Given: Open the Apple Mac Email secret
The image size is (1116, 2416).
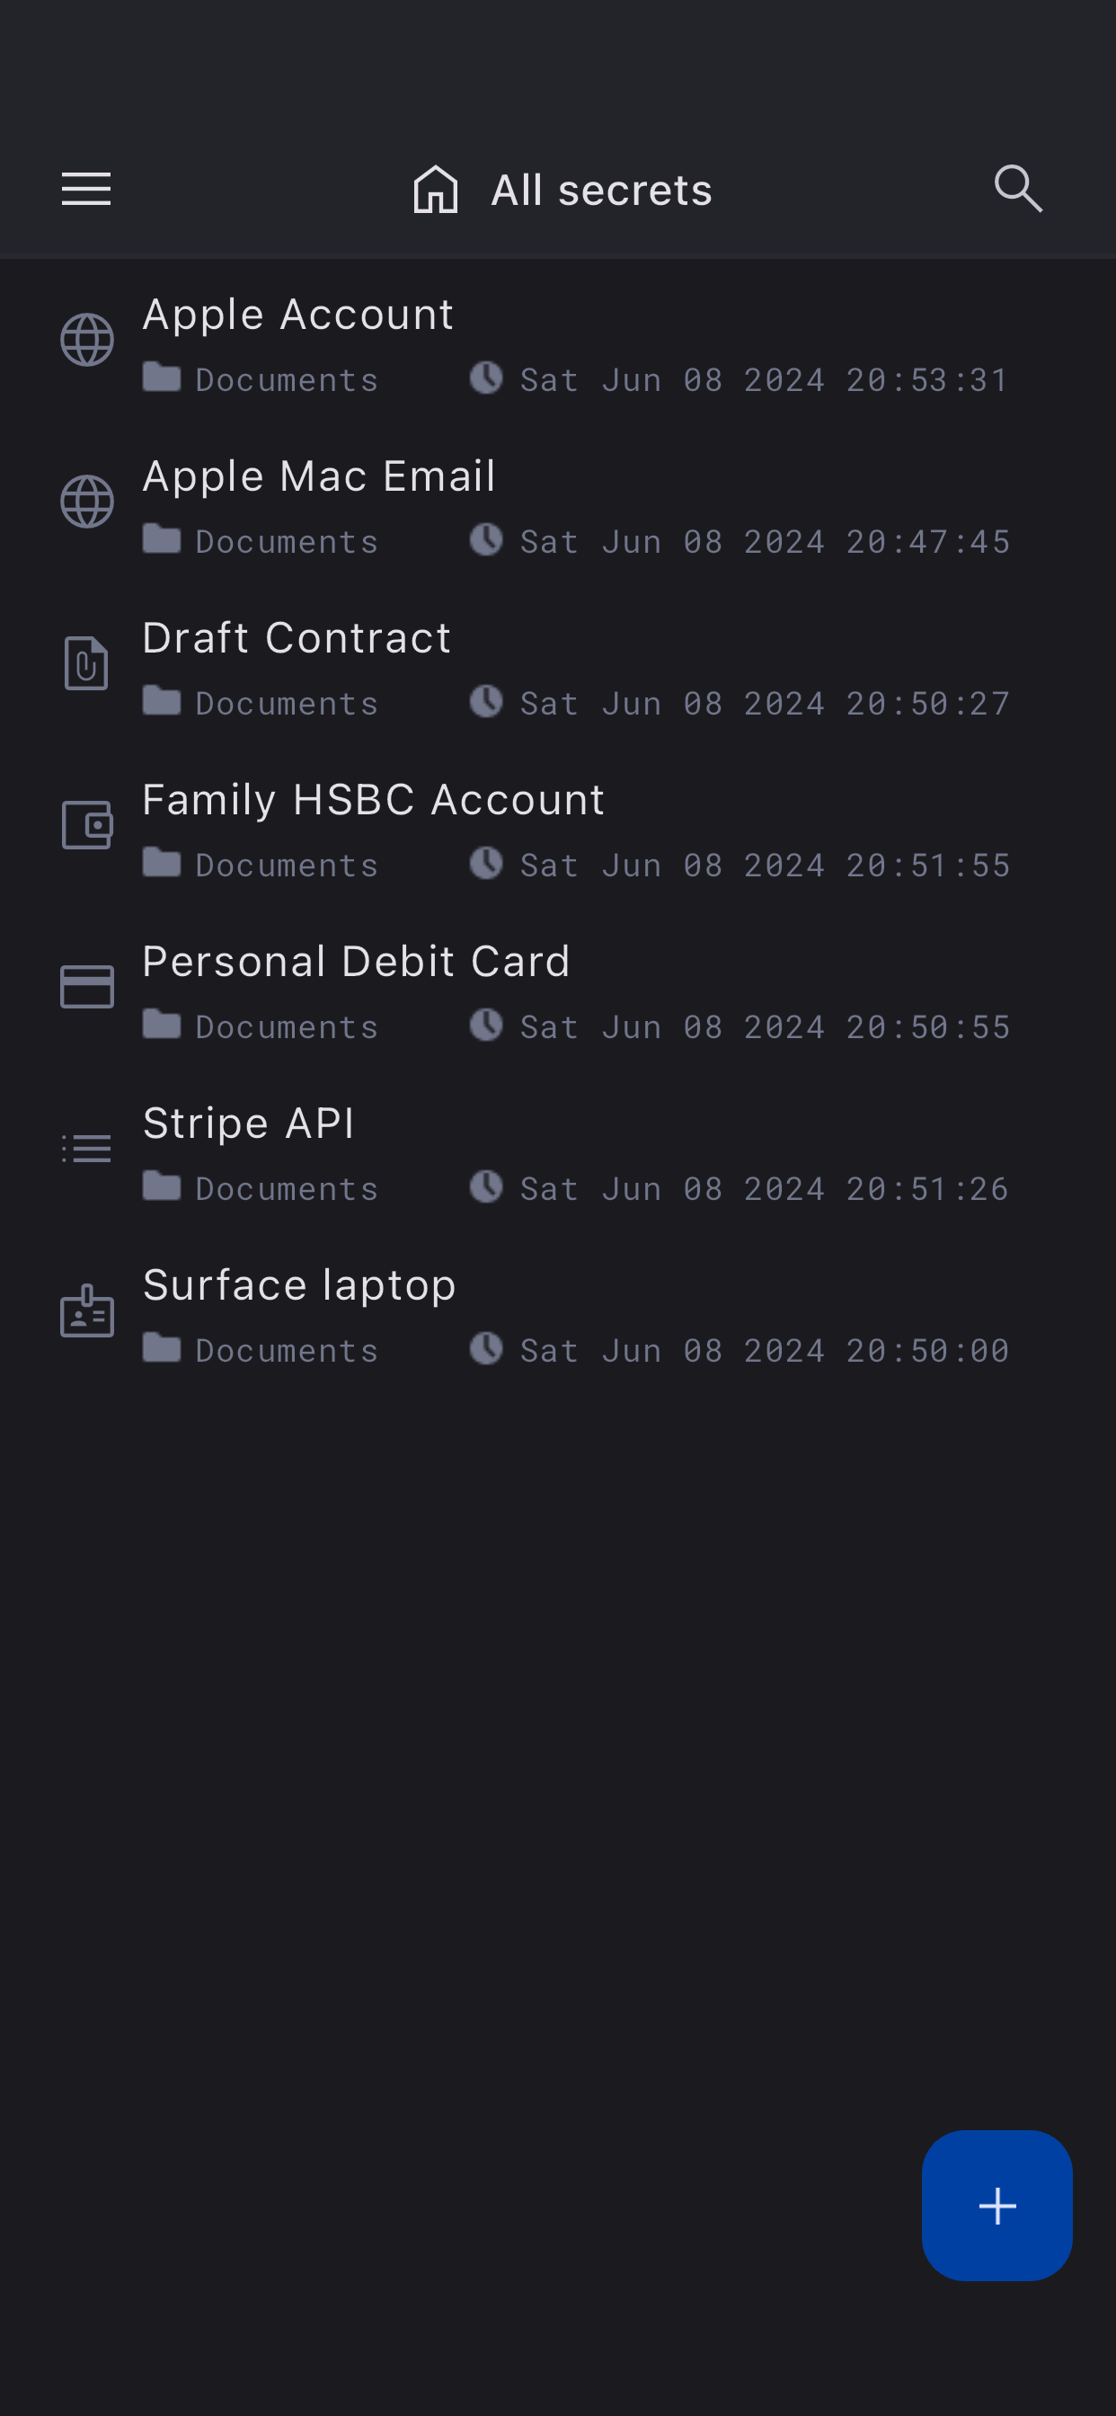Looking at the screenshot, I should tap(319, 476).
